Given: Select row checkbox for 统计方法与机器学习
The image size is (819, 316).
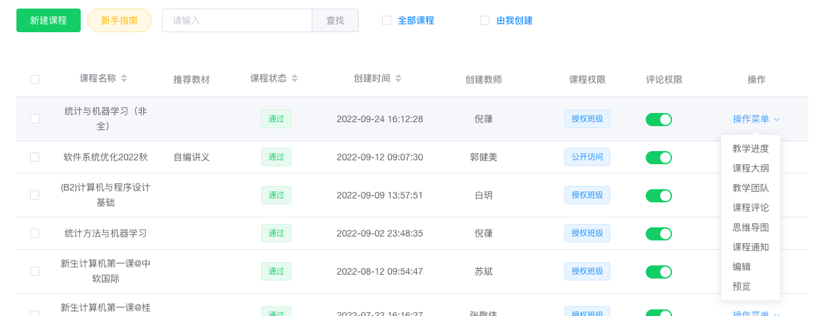Looking at the screenshot, I should tap(35, 233).
